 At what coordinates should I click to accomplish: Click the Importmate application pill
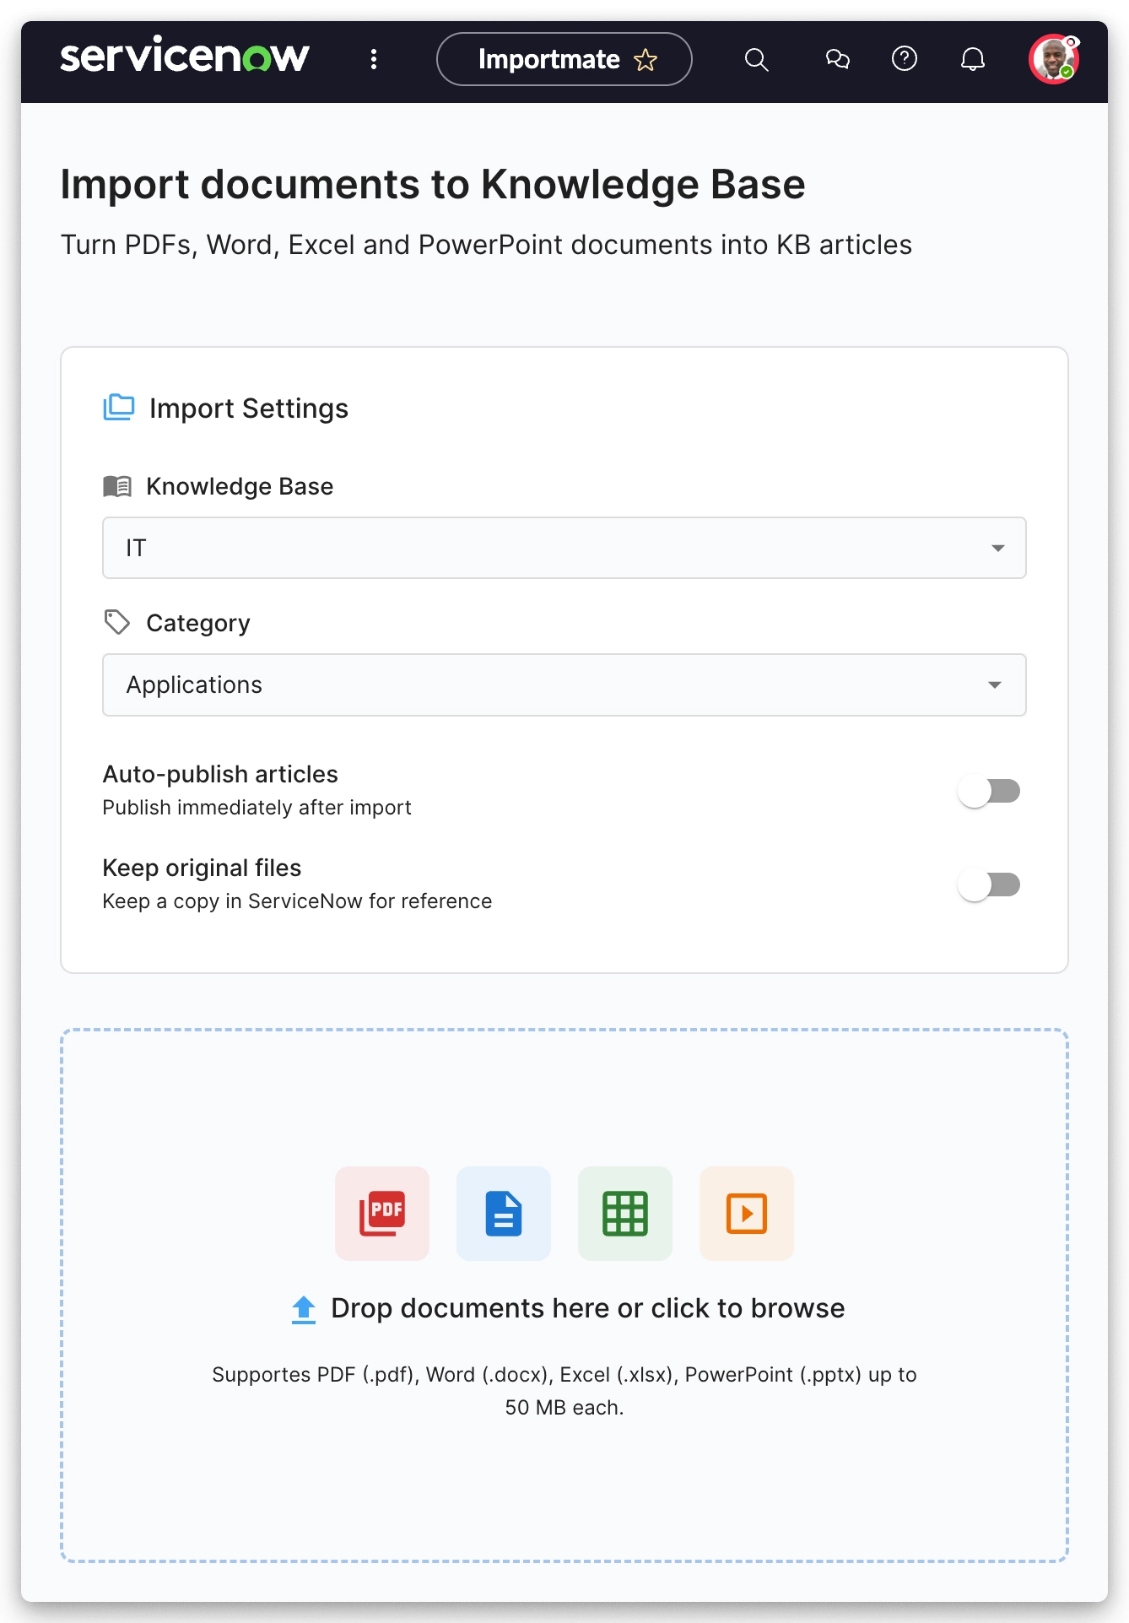[x=564, y=59]
